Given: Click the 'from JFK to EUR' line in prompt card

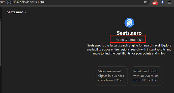Looking at the screenshot, I should tap(147, 80).
